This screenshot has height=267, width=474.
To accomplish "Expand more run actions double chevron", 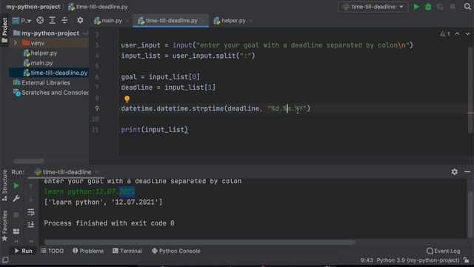I will (x=16, y=241).
